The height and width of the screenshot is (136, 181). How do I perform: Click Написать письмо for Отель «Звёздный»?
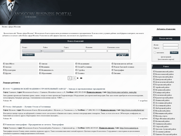pos(108,110)
